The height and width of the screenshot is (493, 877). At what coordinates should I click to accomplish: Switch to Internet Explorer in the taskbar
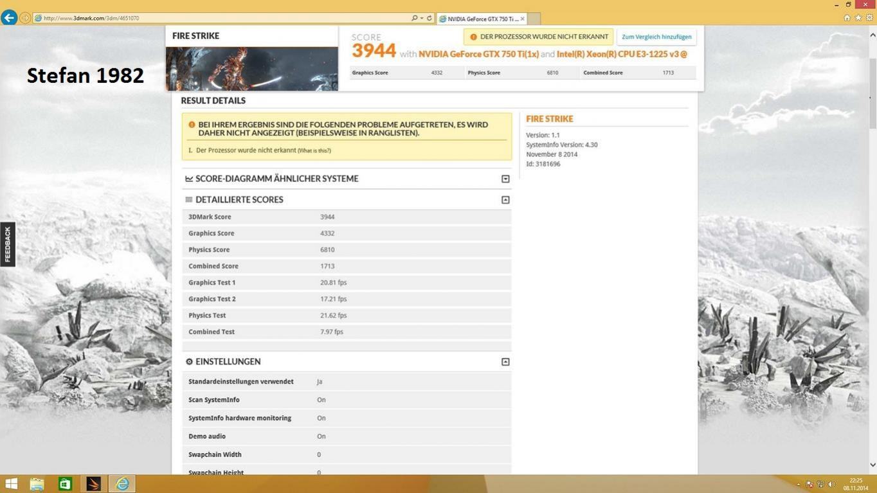click(122, 483)
